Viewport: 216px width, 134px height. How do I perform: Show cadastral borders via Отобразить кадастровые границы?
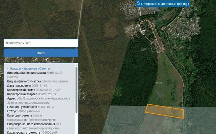pyautogui.click(x=163, y=4)
